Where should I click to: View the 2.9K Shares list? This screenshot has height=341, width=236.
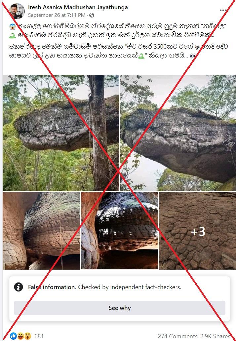216,336
